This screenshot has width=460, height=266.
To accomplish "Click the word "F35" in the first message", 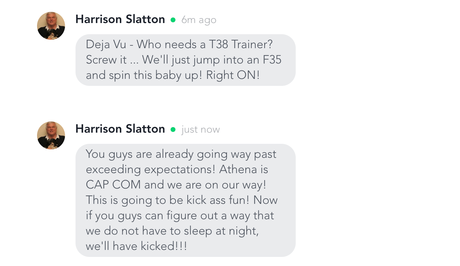I will (x=272, y=60).
